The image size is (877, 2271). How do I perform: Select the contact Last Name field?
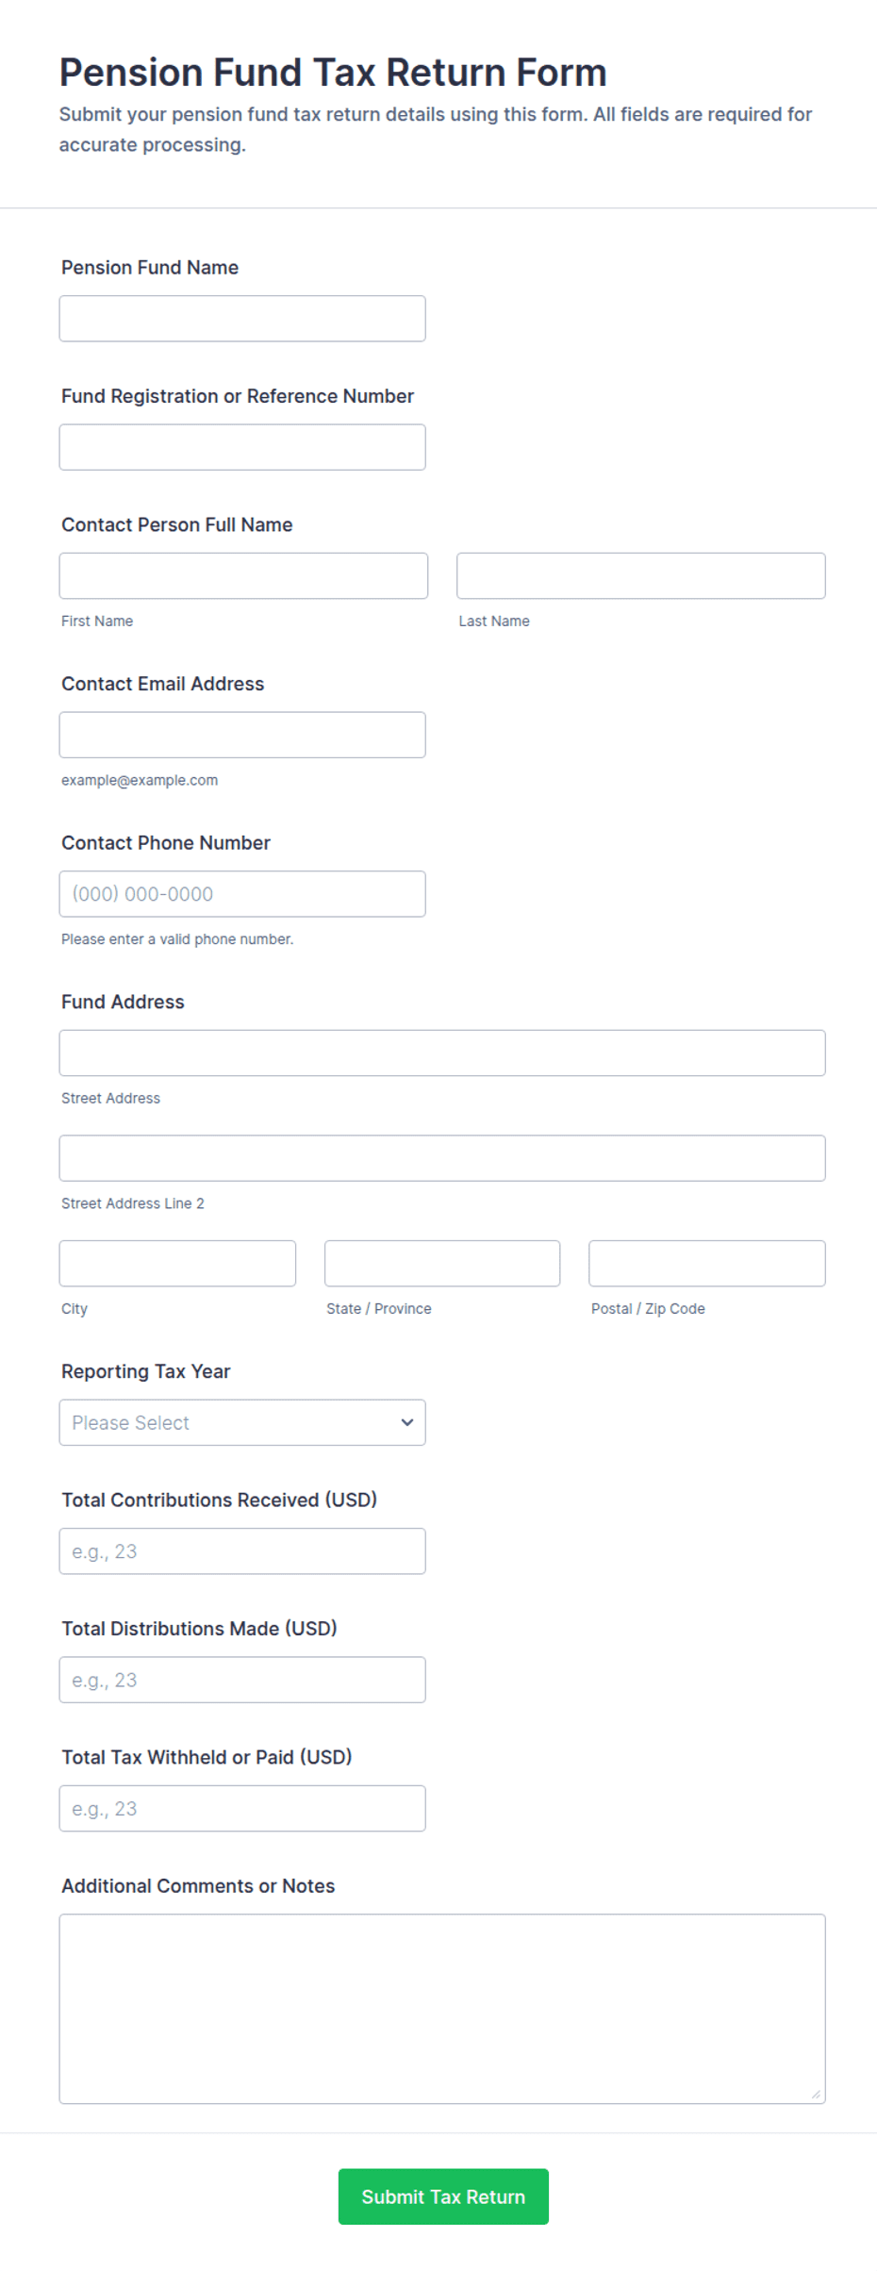(641, 575)
